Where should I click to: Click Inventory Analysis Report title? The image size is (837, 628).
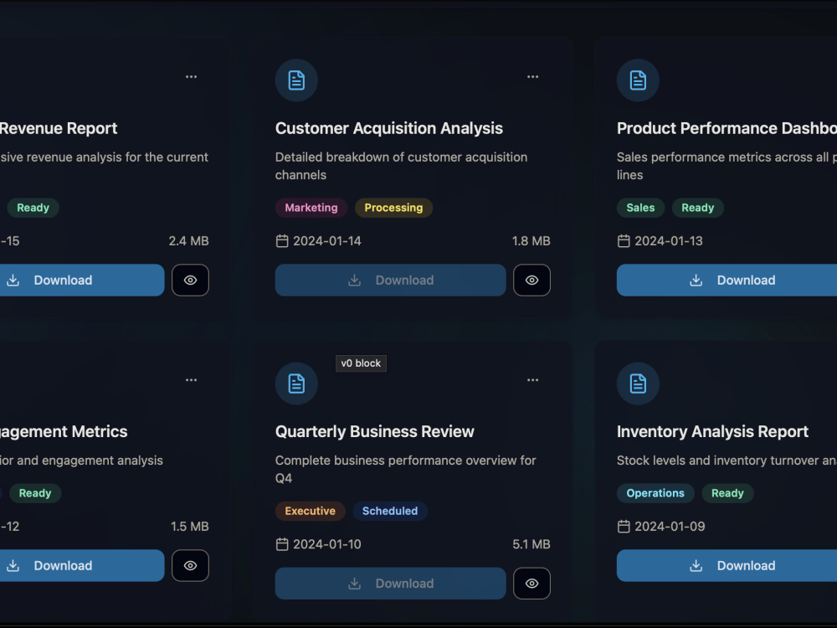pos(712,432)
